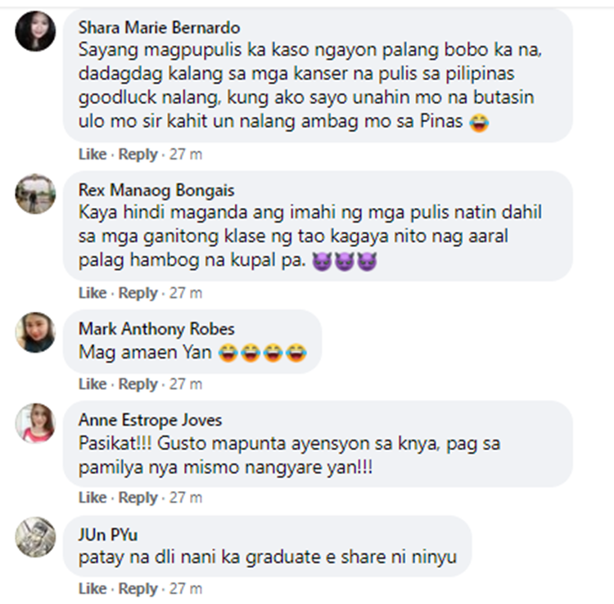
Task: Open Anne Estrope Joves's profile name link
Action: coord(150,421)
